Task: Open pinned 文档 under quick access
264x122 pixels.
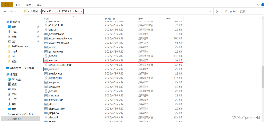Action: pos(14,37)
